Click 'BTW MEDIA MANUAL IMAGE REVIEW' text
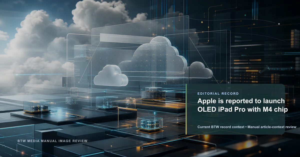This screenshot has height=157, width=300. pyautogui.click(x=52, y=141)
